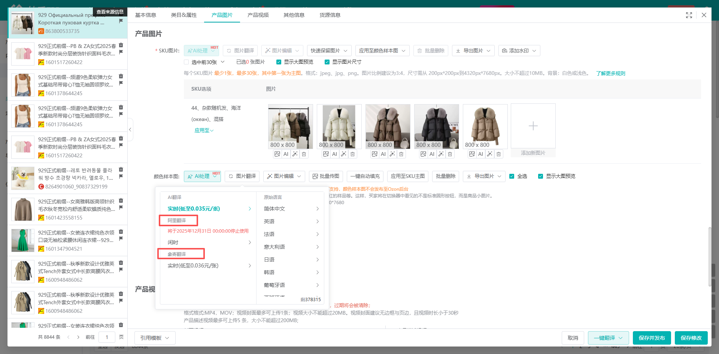This screenshot has height=354, width=719.
Task: Open the 引用模板 dropdown at bottom
Action: 155,338
